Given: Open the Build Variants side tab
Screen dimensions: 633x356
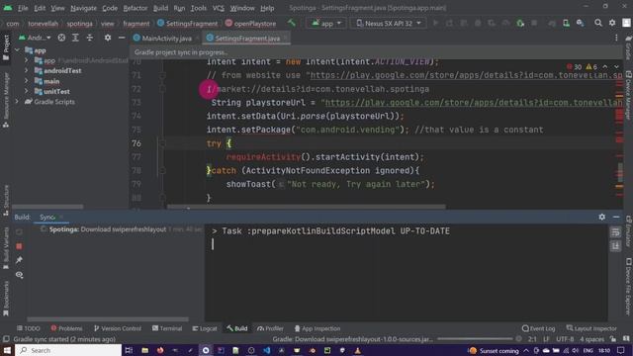Looking at the screenshot, I should (x=6, y=248).
